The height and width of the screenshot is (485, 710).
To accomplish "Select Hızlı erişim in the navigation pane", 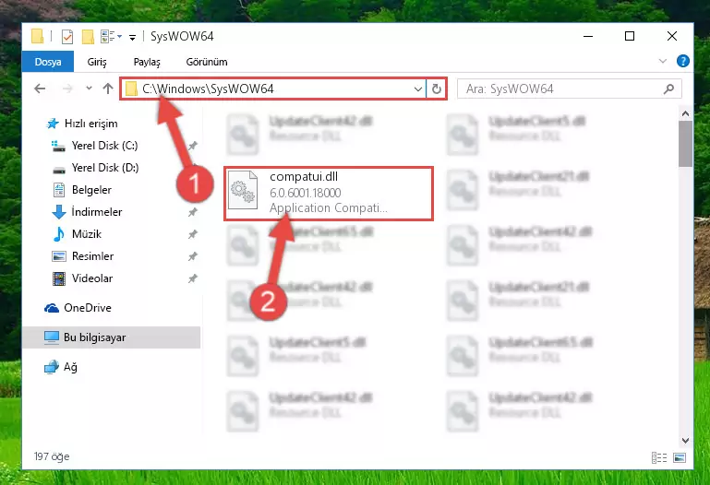I will pos(91,124).
